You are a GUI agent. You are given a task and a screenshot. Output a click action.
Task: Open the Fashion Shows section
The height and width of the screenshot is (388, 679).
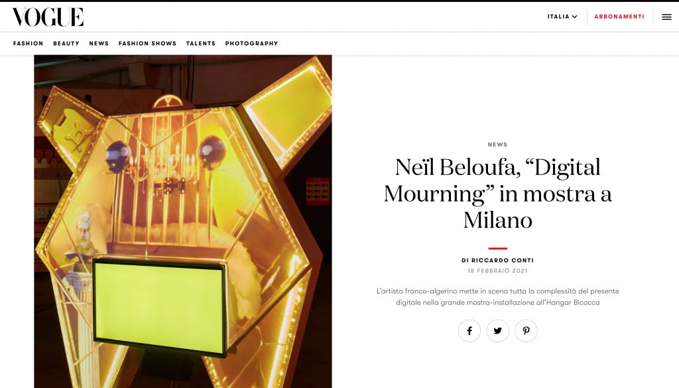click(147, 43)
